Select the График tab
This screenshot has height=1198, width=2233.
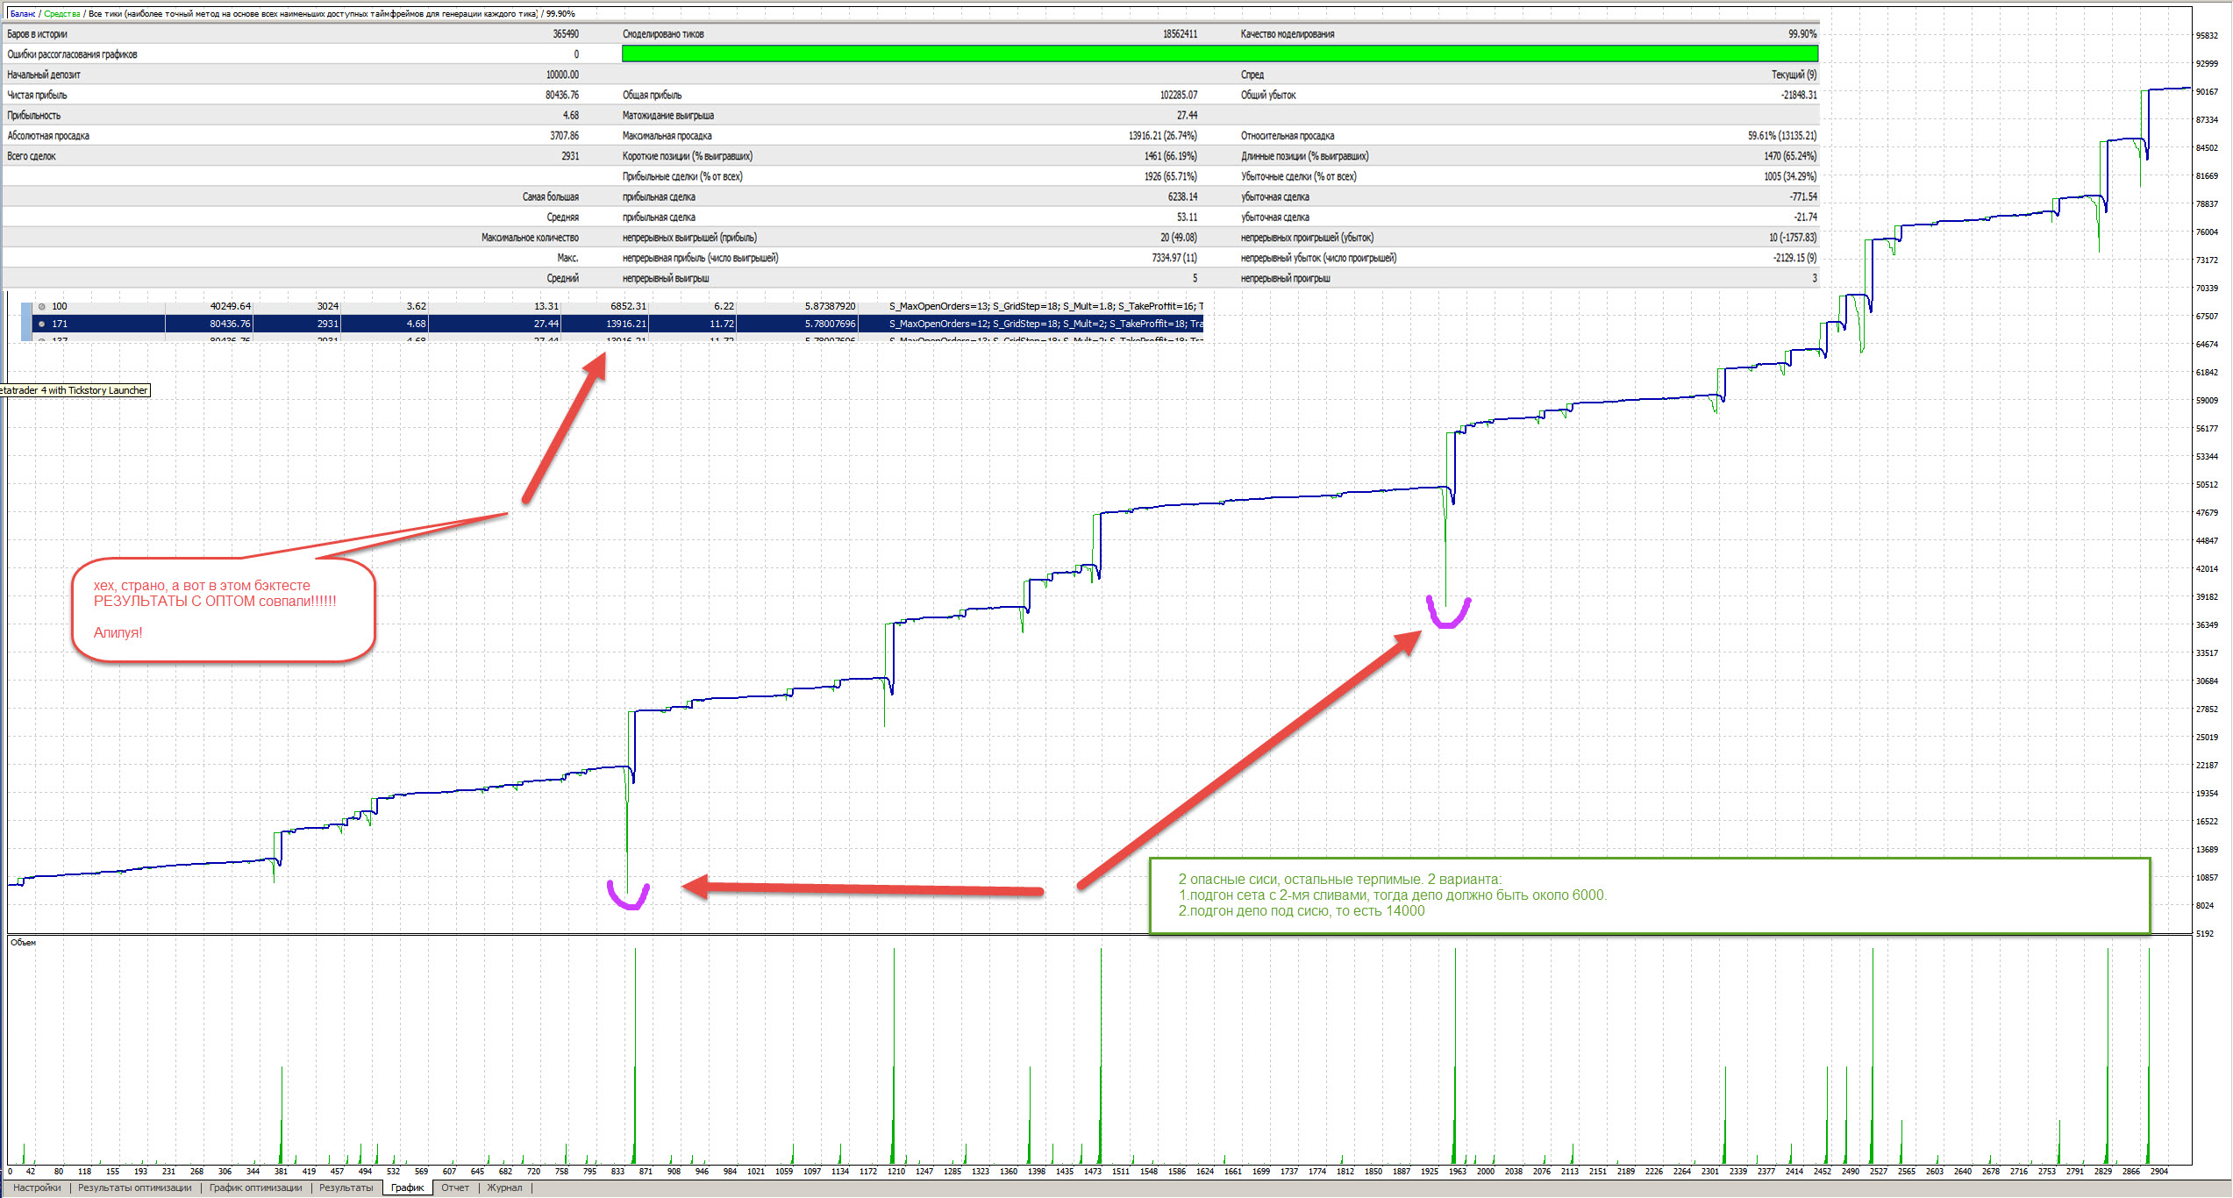pyautogui.click(x=407, y=1187)
